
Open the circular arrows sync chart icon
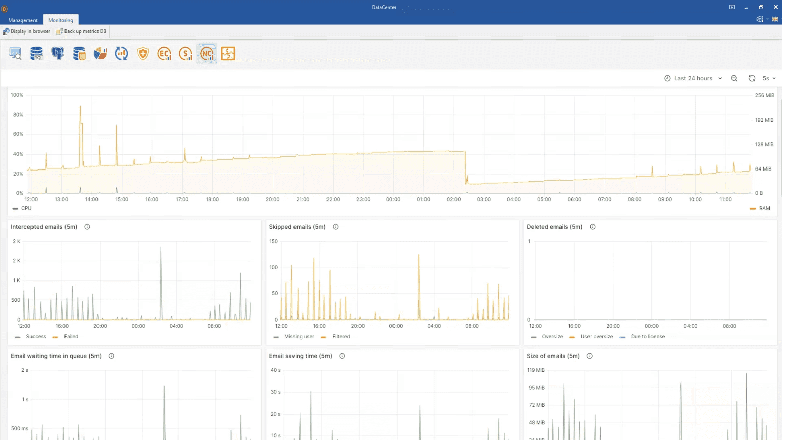[122, 54]
